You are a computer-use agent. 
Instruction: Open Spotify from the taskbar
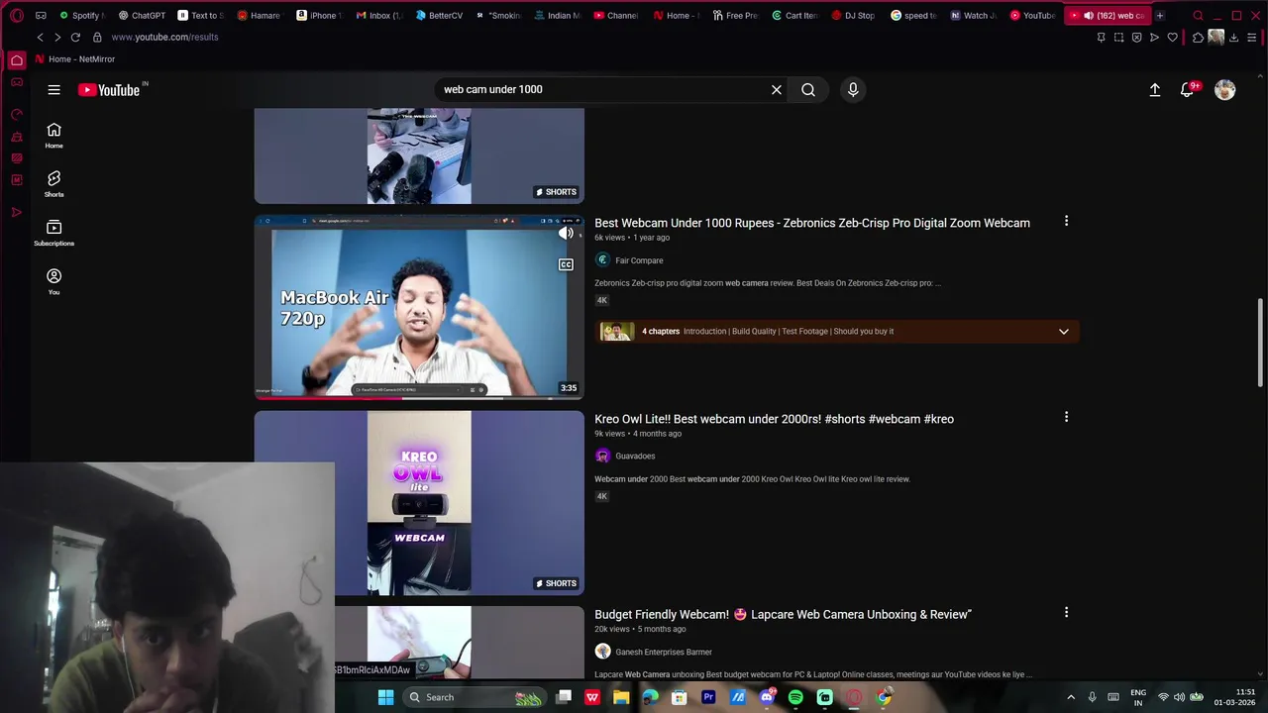(x=795, y=697)
